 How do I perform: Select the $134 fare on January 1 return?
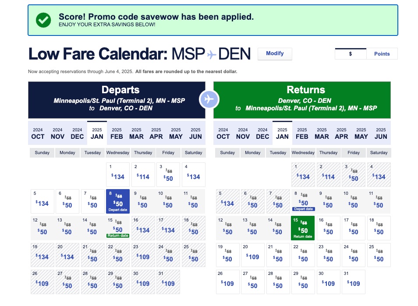(x=303, y=175)
